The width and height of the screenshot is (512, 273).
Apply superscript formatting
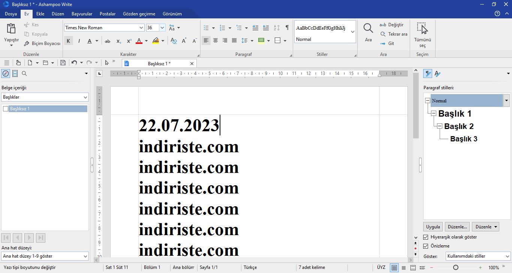[x=129, y=41]
